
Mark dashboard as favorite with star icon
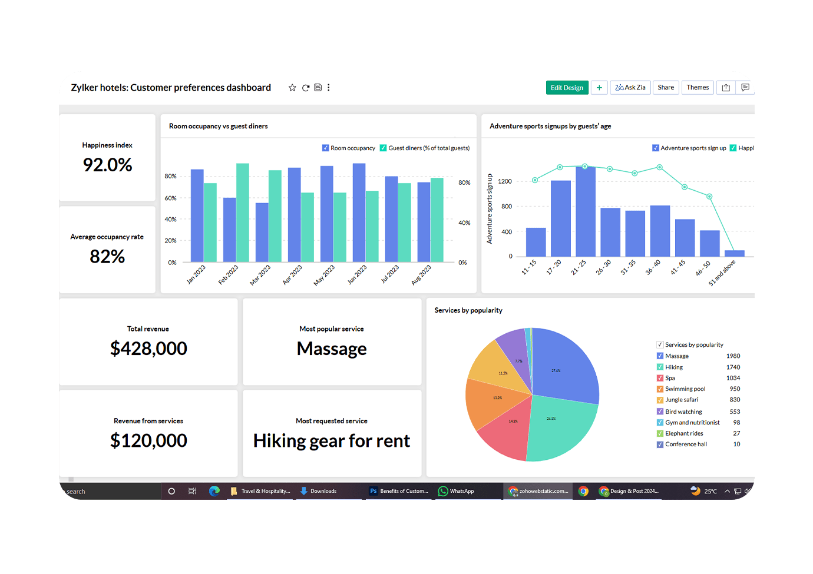click(292, 88)
